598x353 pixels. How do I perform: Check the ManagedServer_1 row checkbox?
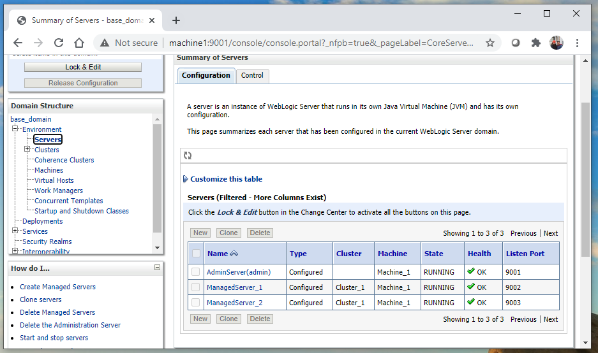[x=196, y=287]
